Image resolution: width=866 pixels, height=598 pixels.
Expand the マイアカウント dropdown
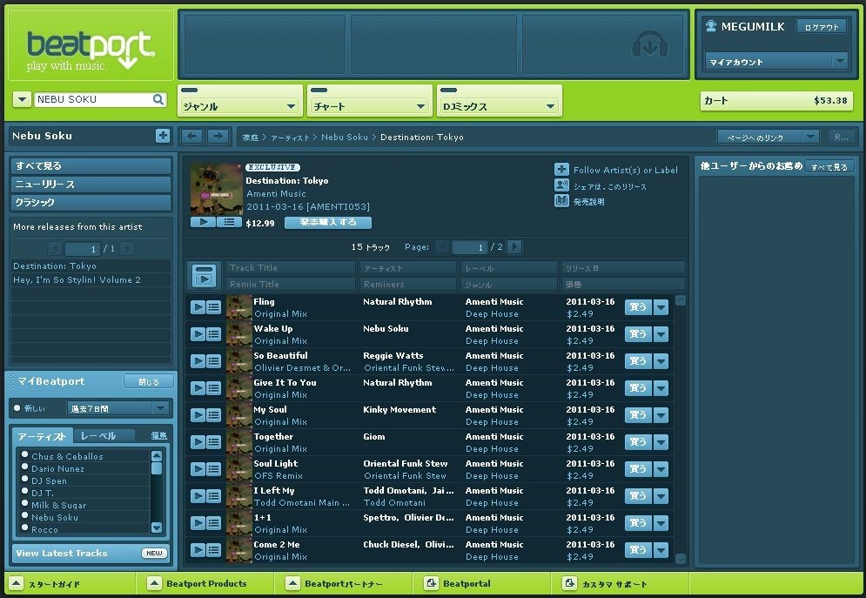click(776, 61)
